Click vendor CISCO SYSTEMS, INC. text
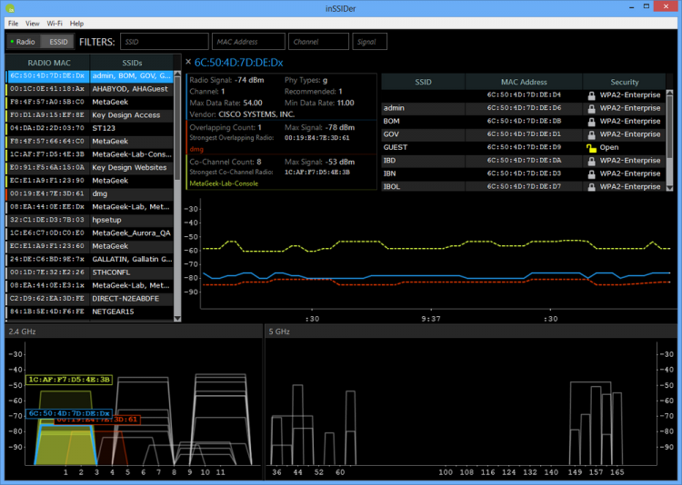The height and width of the screenshot is (485, 682). (x=256, y=114)
